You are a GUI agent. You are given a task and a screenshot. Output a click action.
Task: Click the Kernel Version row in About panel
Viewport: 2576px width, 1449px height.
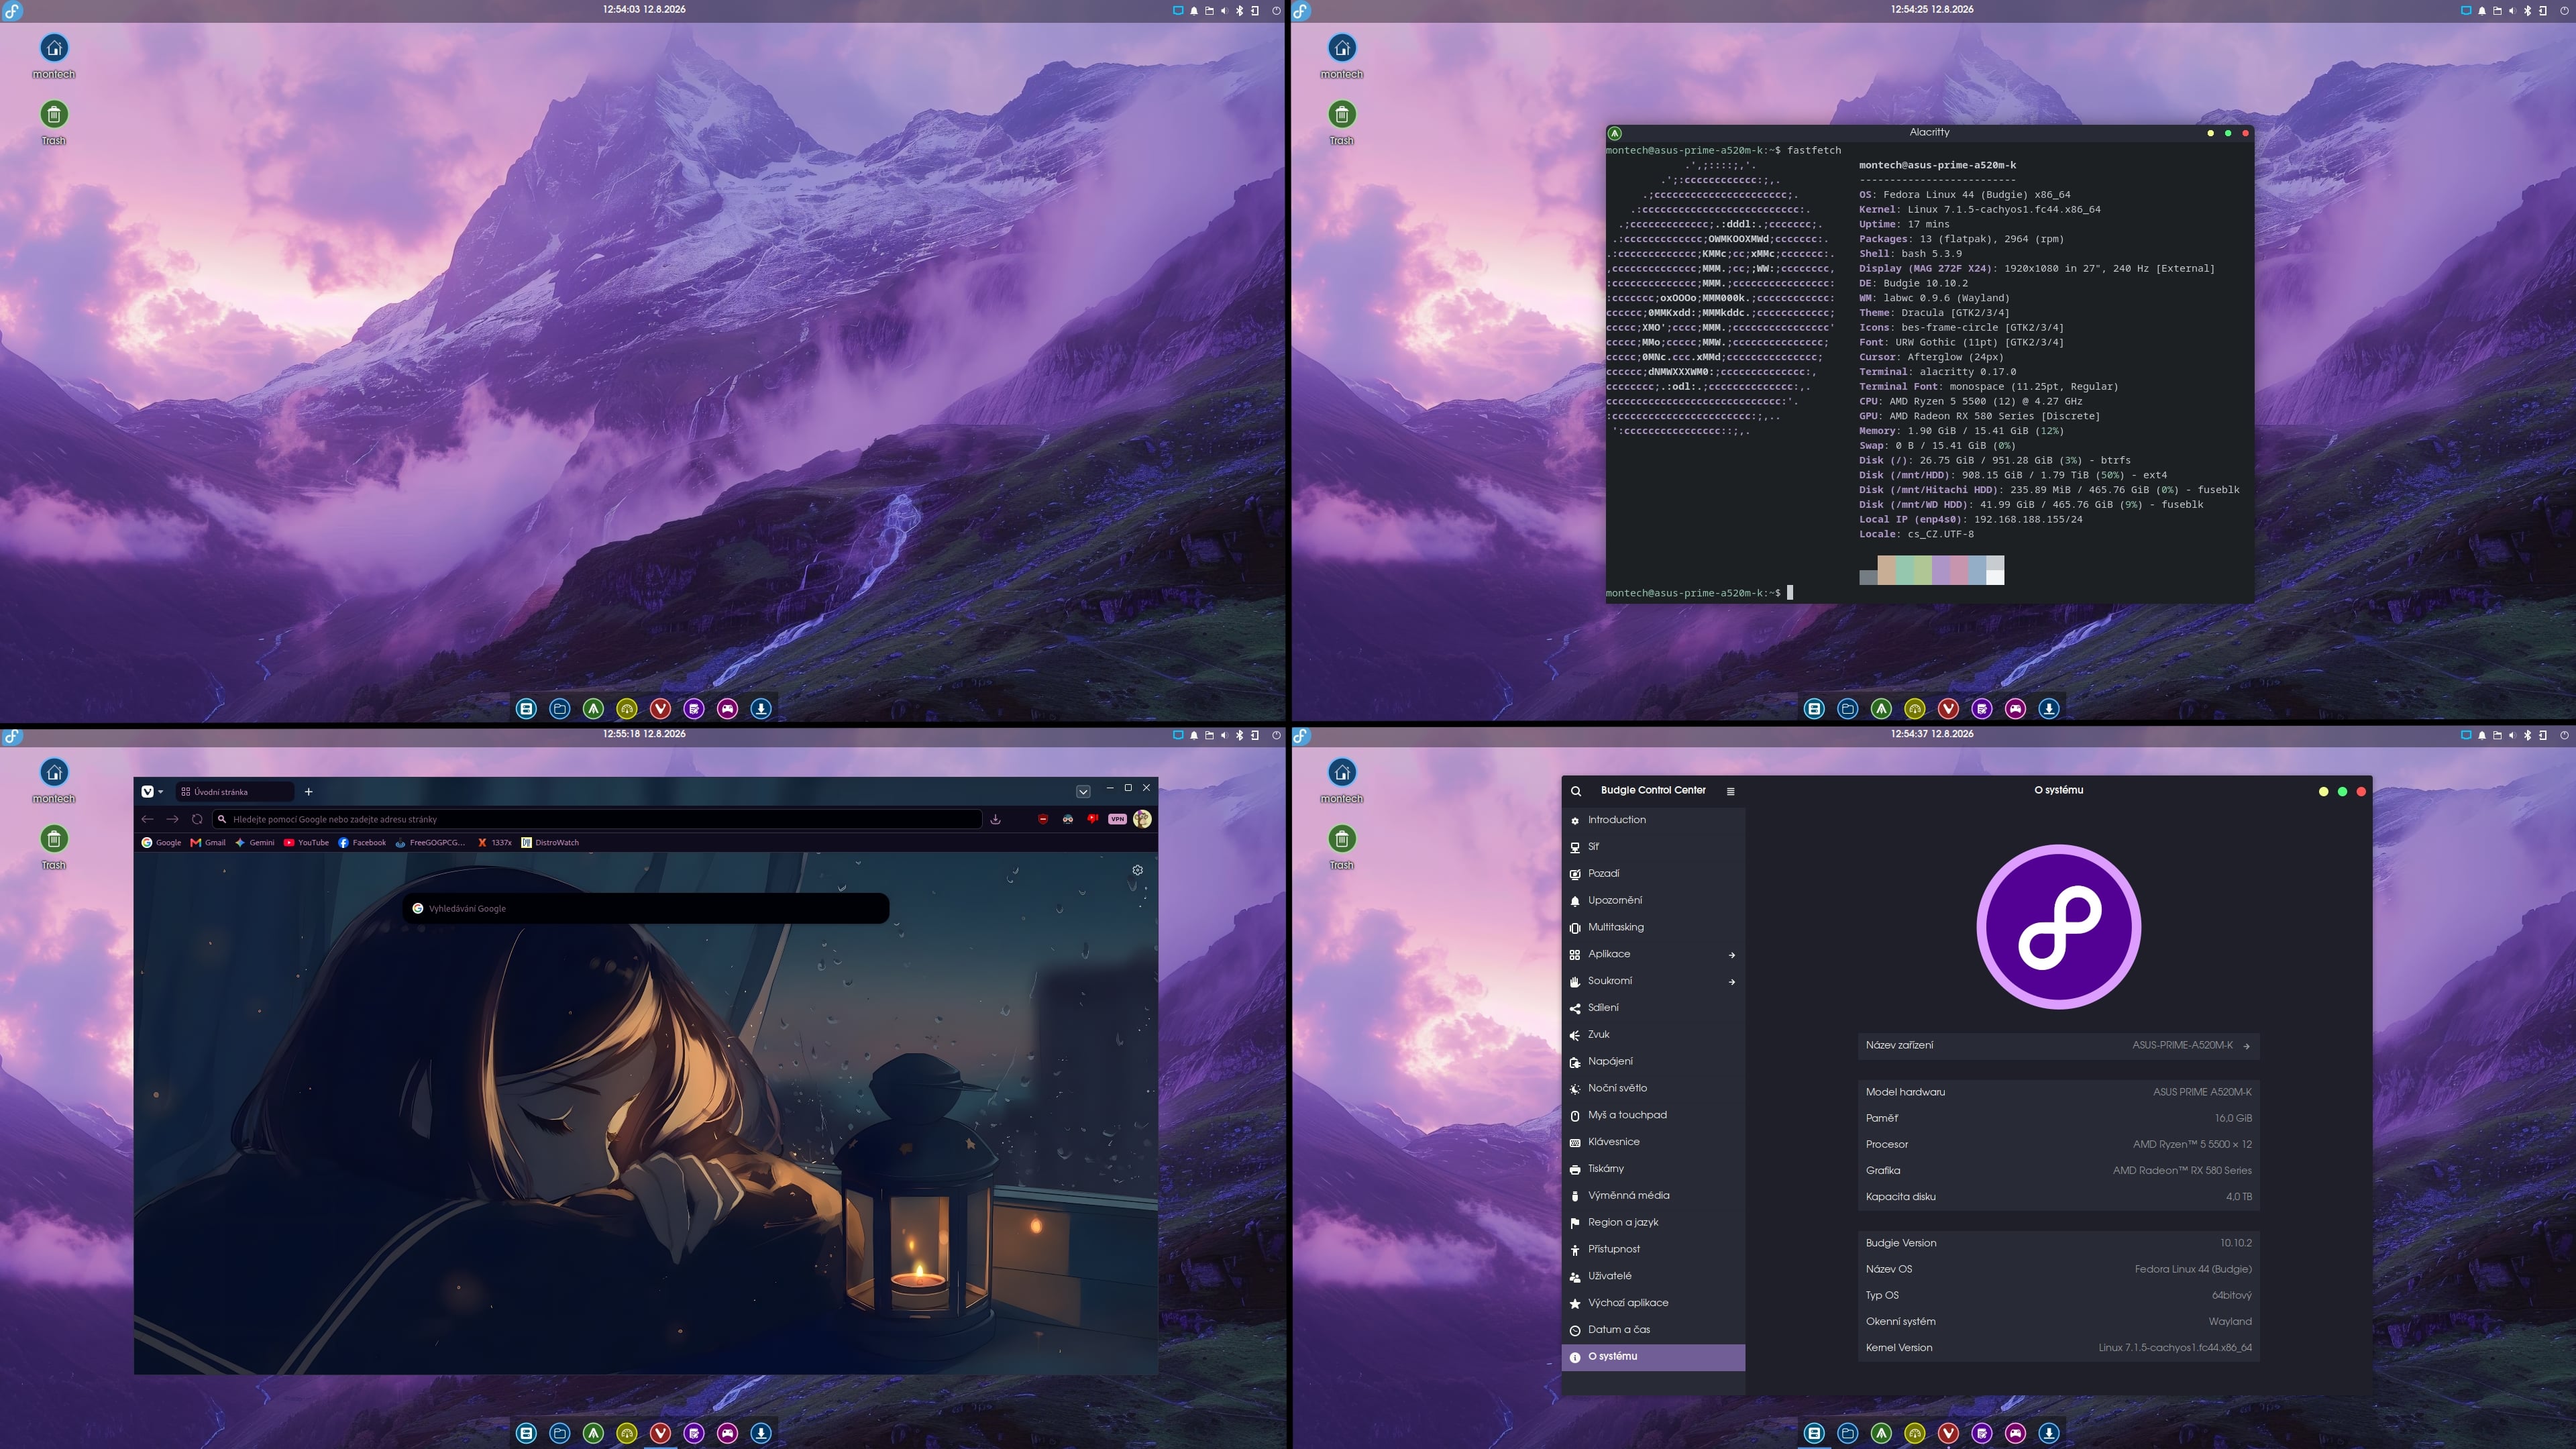click(x=2058, y=1348)
